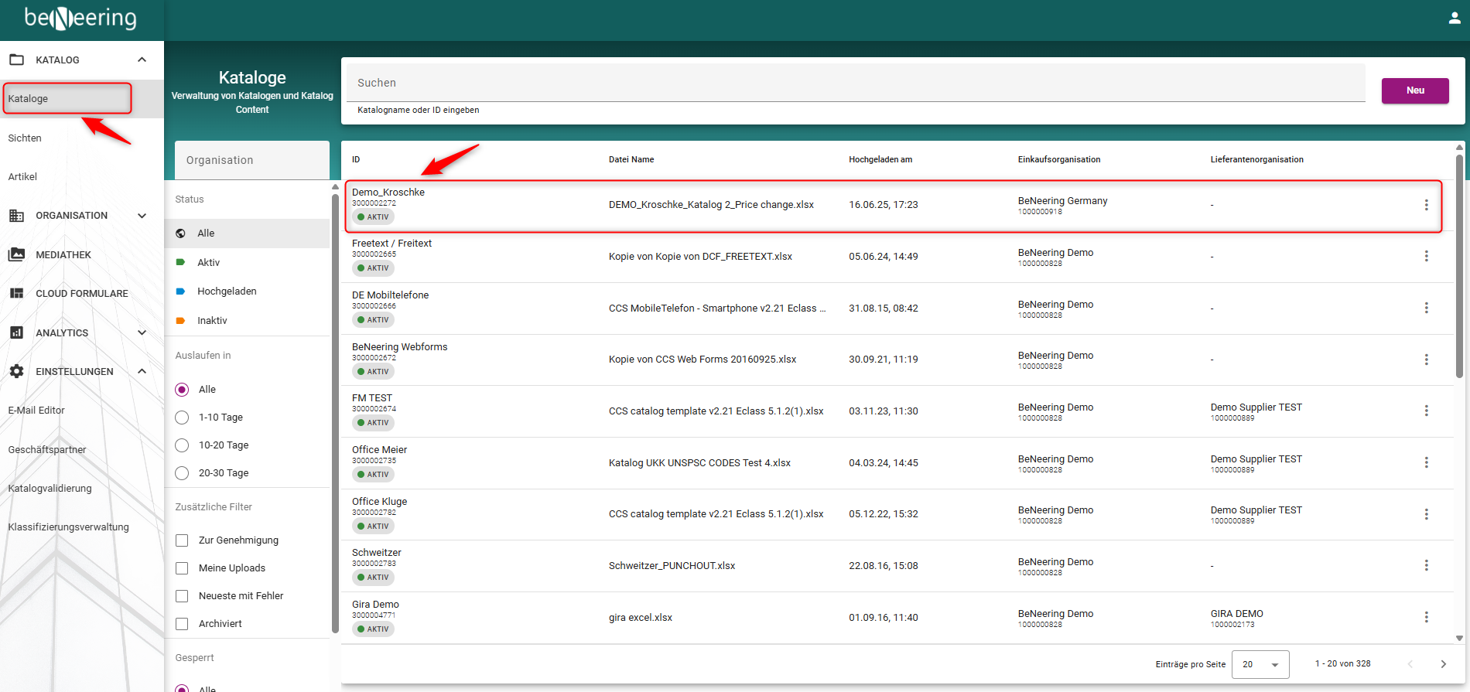Click the Suchen search field
This screenshot has height=692, width=1470.
[x=855, y=83]
